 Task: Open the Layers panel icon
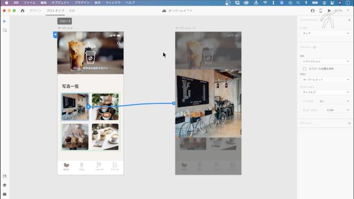pyautogui.click(x=5, y=185)
